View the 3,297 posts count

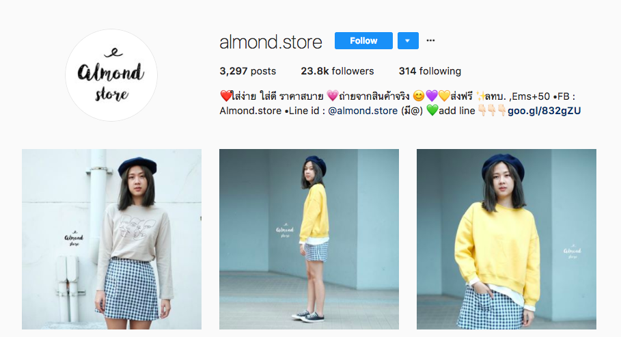pyautogui.click(x=247, y=71)
